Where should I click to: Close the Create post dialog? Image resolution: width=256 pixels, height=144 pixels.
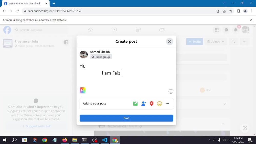point(169,41)
